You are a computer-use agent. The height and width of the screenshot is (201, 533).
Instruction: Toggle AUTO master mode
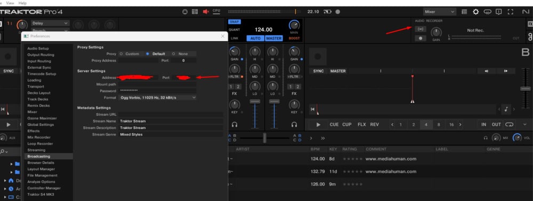255,38
